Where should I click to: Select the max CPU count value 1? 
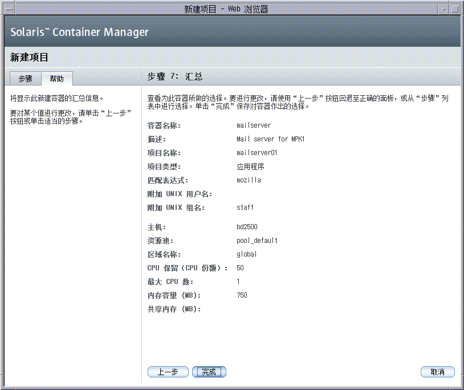[x=238, y=282]
